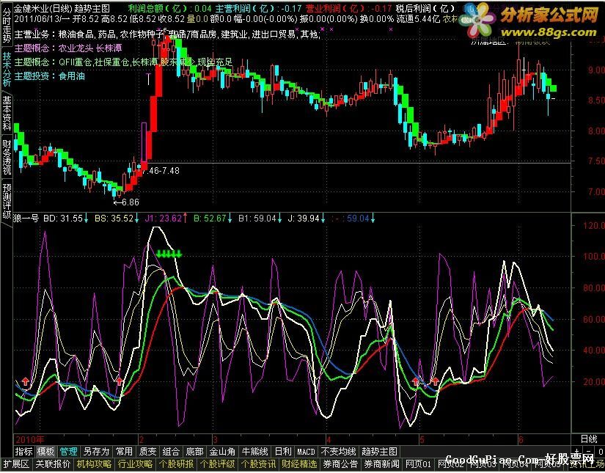The width and height of the screenshot is (605, 473).
Task: Click the zoom-out minus button
Action: click(588, 452)
